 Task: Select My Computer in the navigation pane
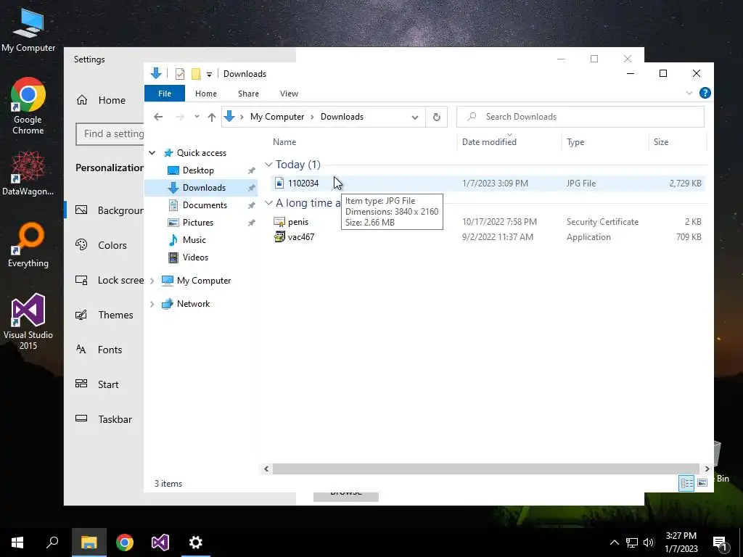coord(204,281)
